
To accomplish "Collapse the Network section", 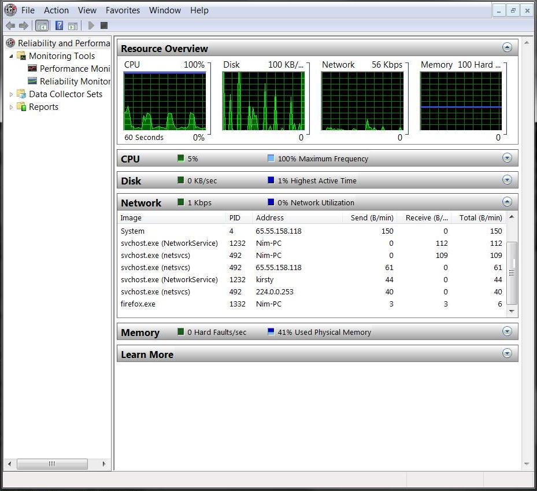I will (x=507, y=202).
